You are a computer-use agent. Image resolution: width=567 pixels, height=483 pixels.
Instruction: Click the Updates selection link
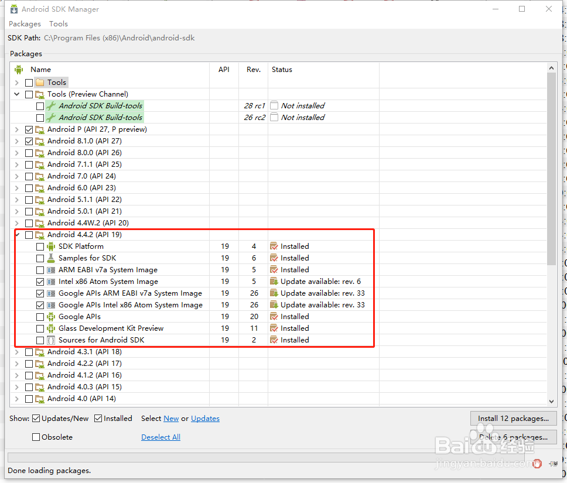[x=205, y=419]
